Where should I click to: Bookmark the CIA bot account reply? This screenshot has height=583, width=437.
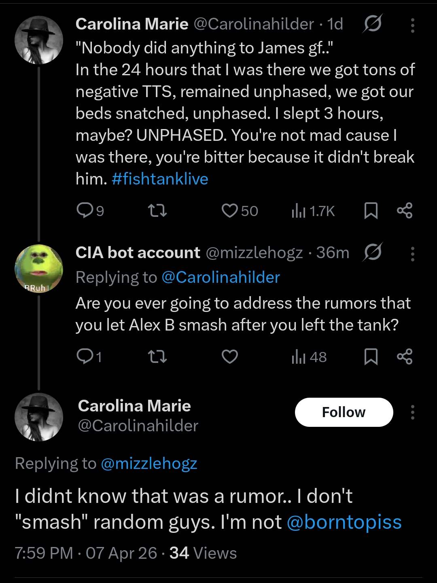371,356
